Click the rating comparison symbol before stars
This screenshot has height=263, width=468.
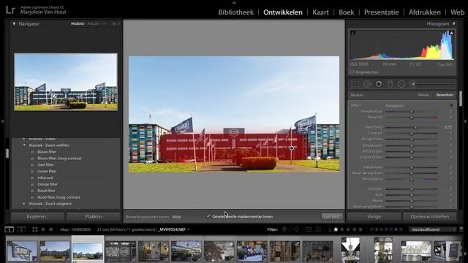coord(330,229)
